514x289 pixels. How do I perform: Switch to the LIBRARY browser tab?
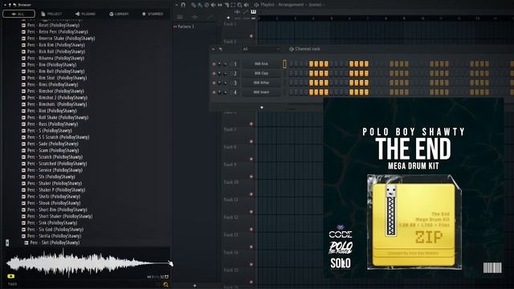[119, 14]
